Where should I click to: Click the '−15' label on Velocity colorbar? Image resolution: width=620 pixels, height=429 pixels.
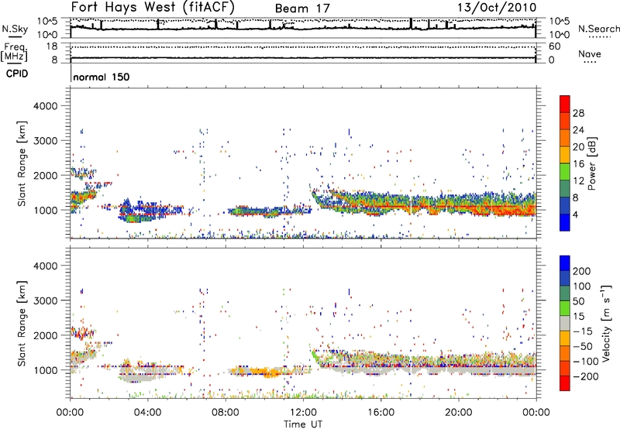pos(582,331)
